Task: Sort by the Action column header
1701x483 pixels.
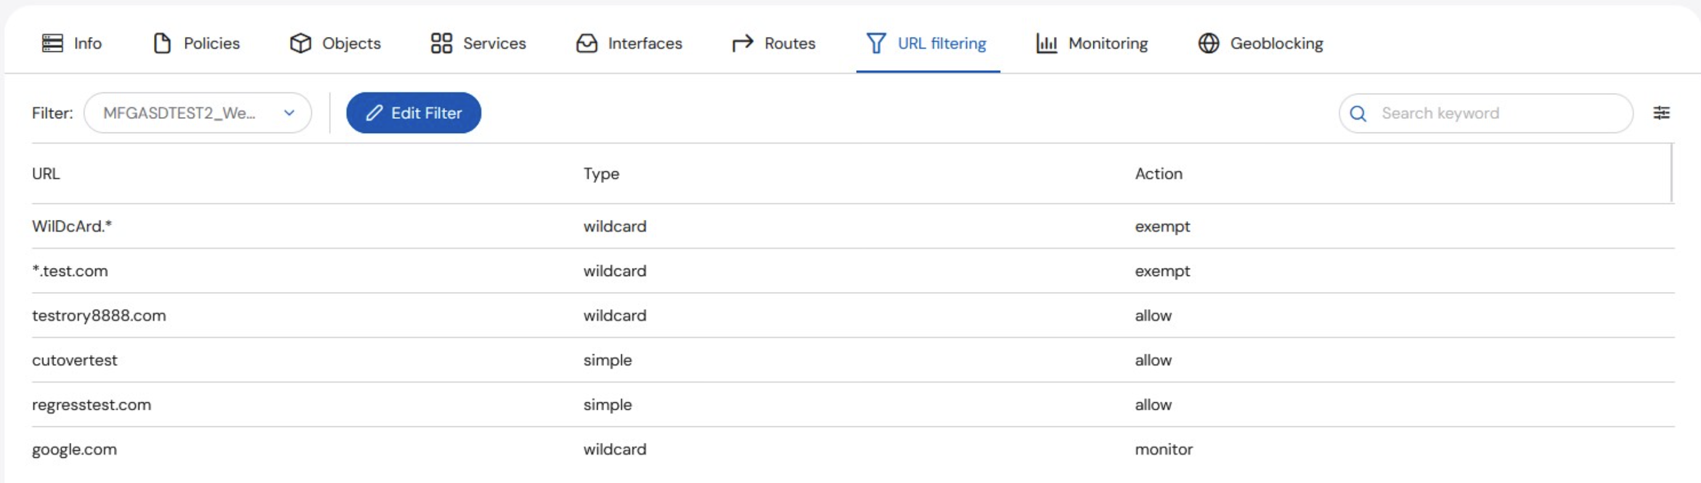Action: tap(1158, 174)
